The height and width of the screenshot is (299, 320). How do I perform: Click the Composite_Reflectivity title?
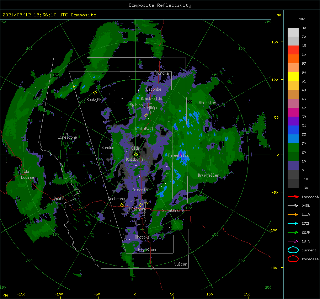(160, 5)
